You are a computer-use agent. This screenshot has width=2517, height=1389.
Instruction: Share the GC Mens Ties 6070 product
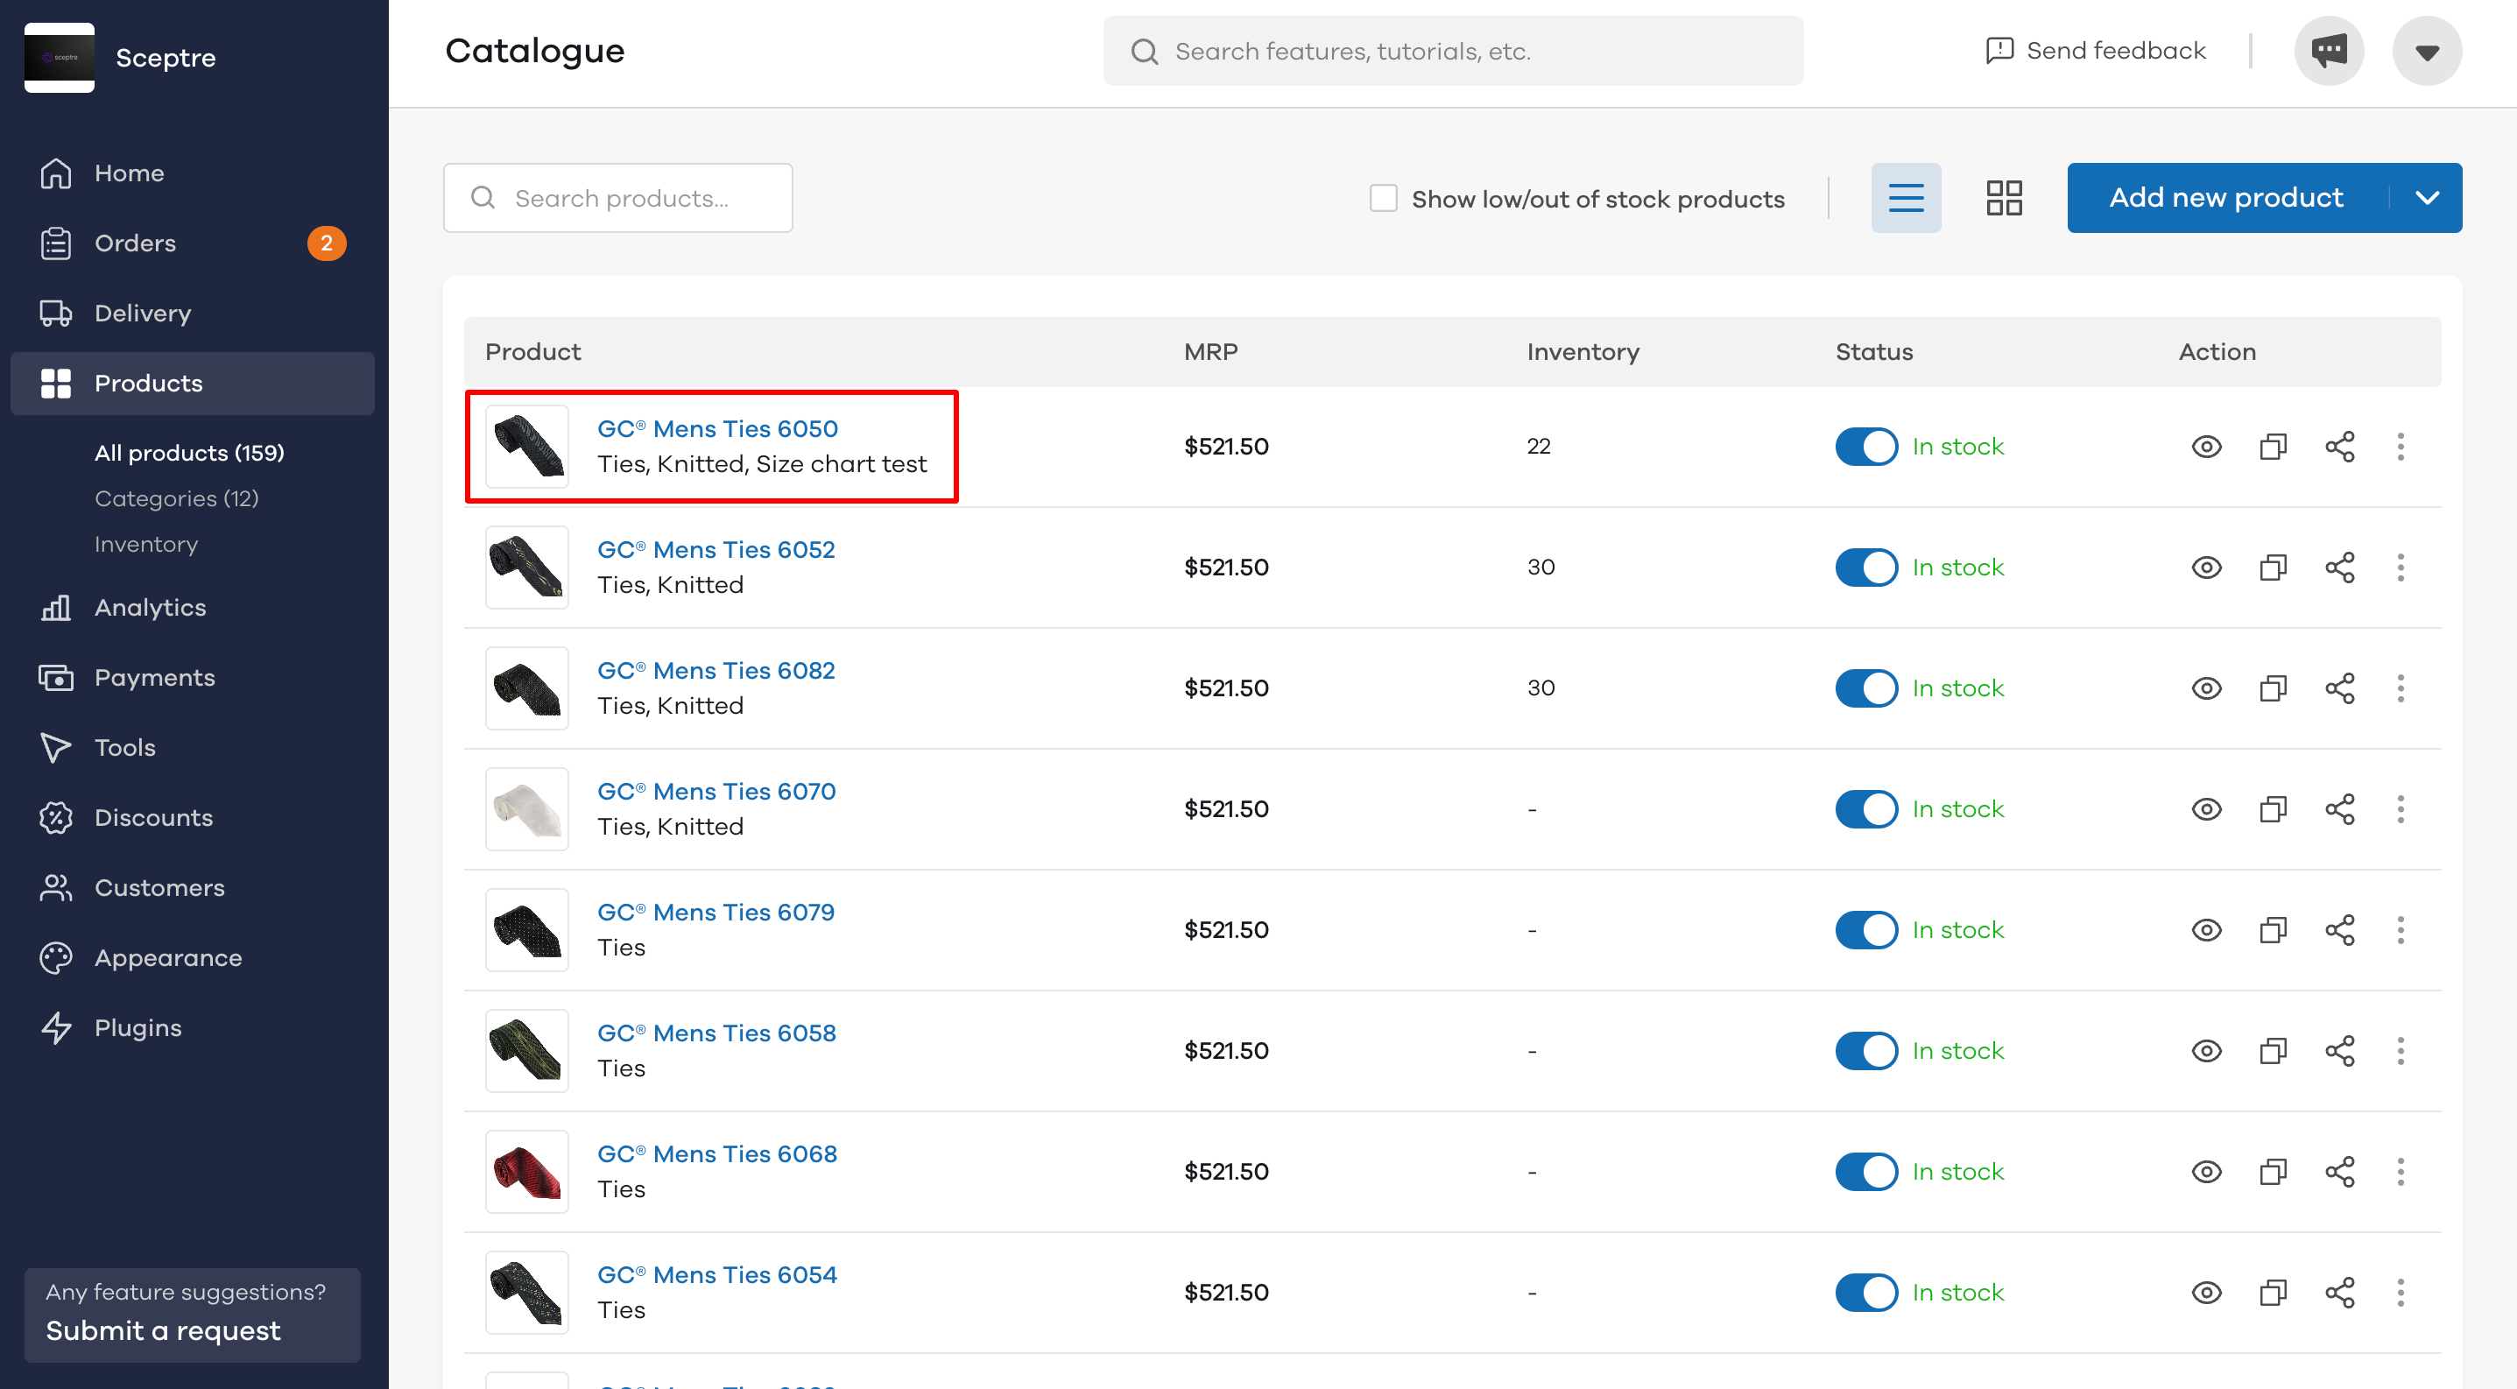(2339, 810)
